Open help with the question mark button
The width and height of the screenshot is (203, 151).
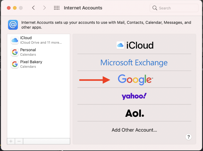coord(188,137)
